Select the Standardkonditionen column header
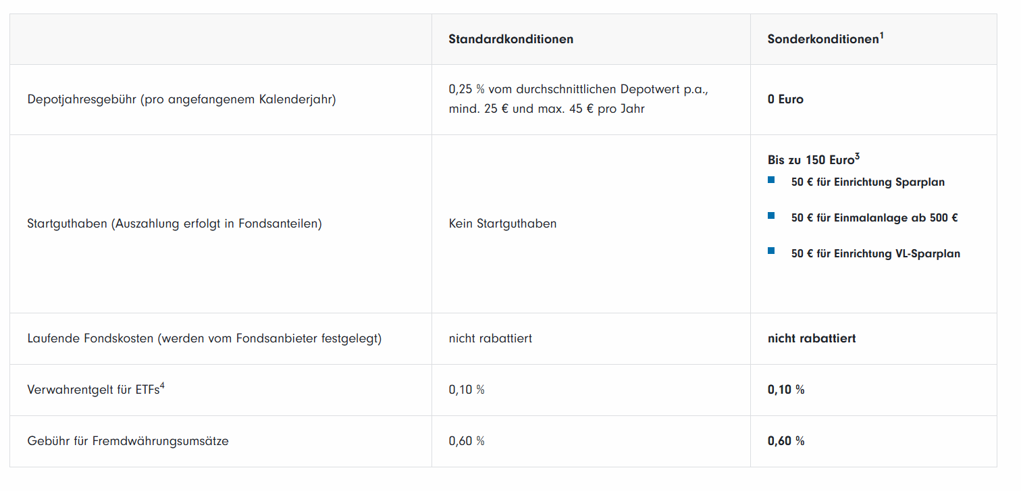The image size is (1021, 491). click(x=510, y=39)
